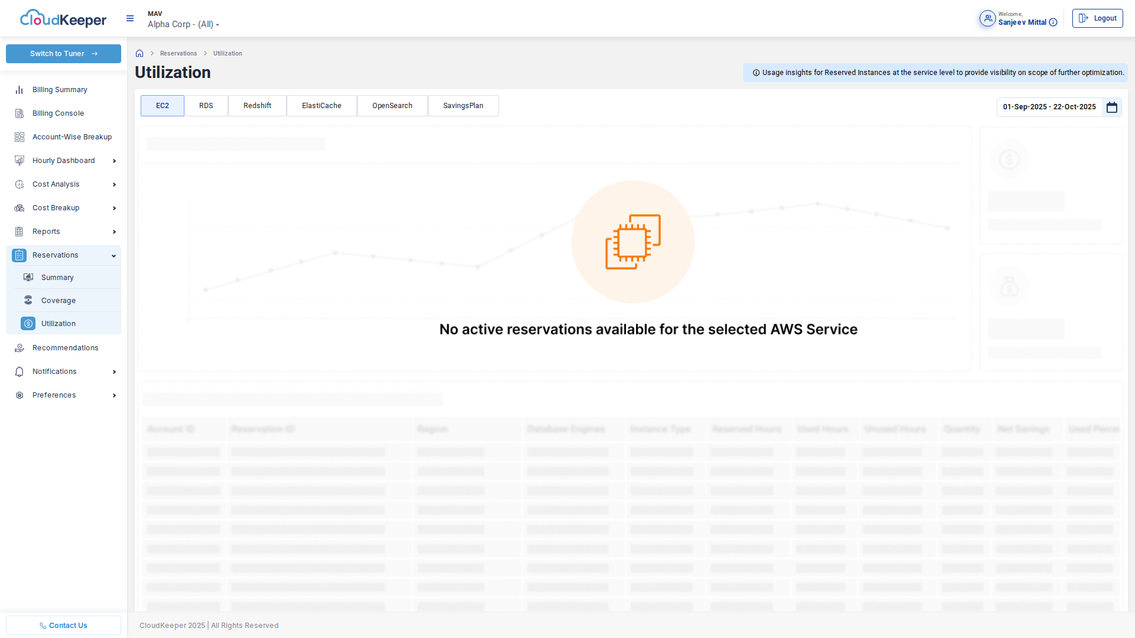Click the Switch to Tuner button
This screenshot has width=1135, height=638.
click(63, 54)
